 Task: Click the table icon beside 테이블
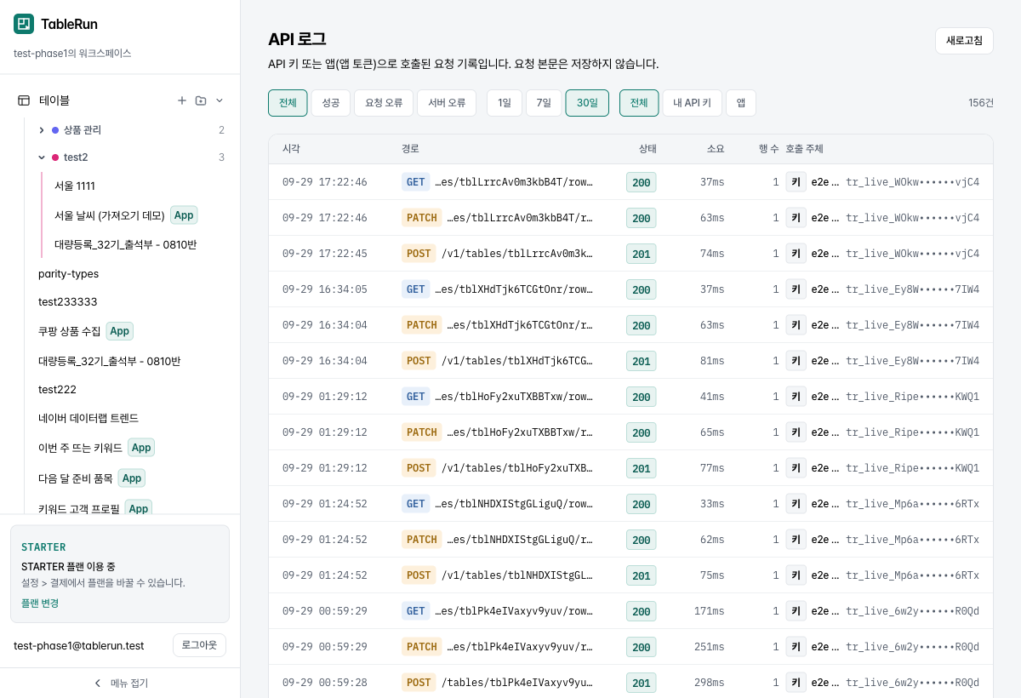[24, 100]
